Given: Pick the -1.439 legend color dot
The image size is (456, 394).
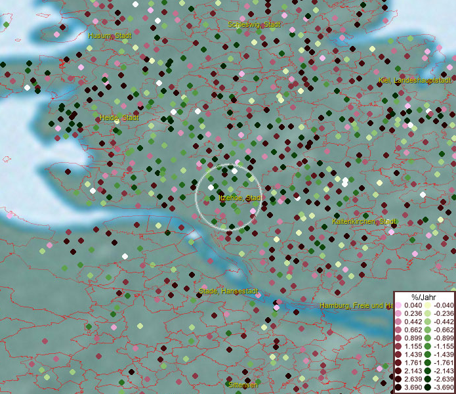Looking at the screenshot, I should (428, 355).
